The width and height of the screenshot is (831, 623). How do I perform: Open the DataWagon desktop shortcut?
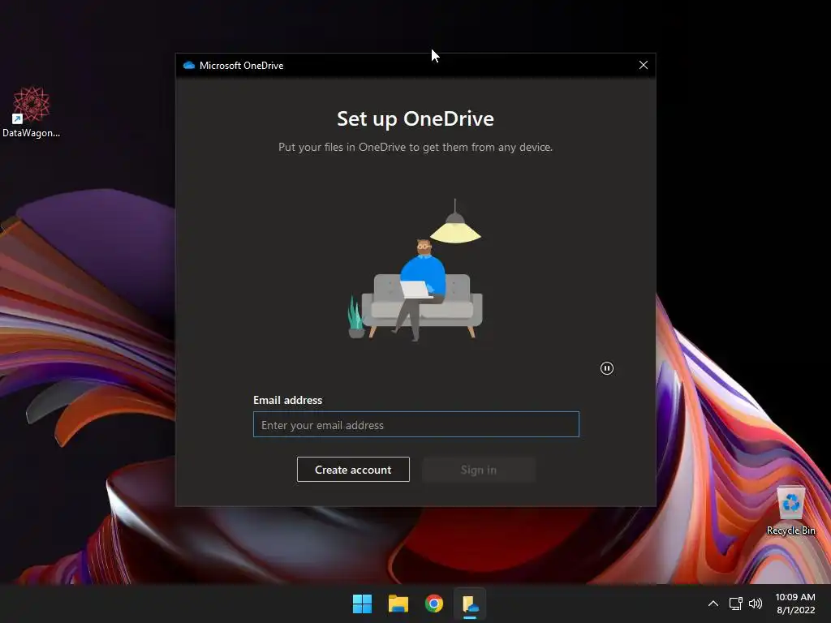tap(31, 112)
